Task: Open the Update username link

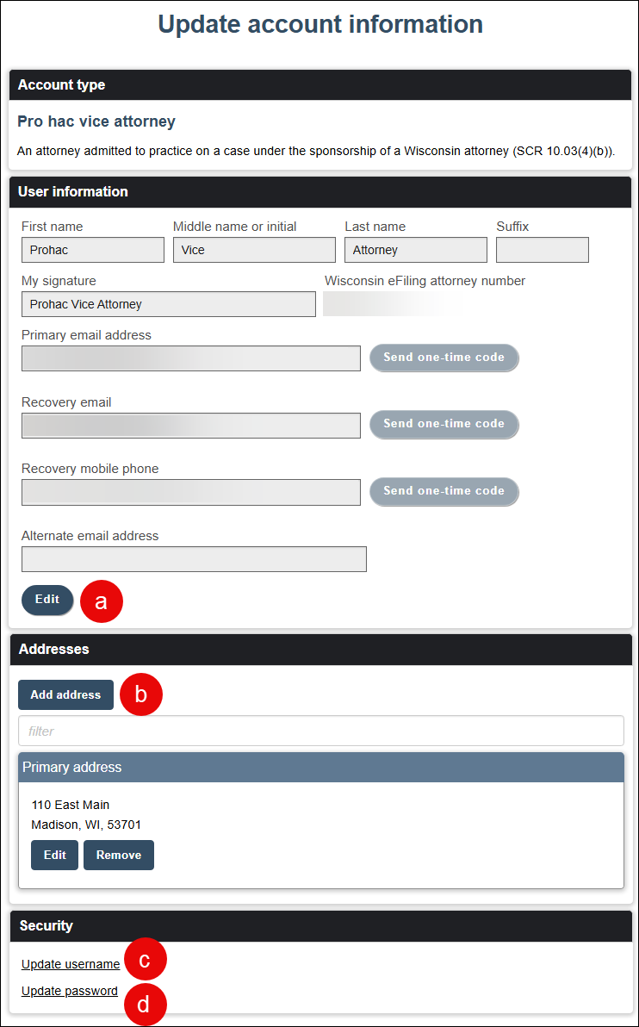Action: click(x=70, y=963)
